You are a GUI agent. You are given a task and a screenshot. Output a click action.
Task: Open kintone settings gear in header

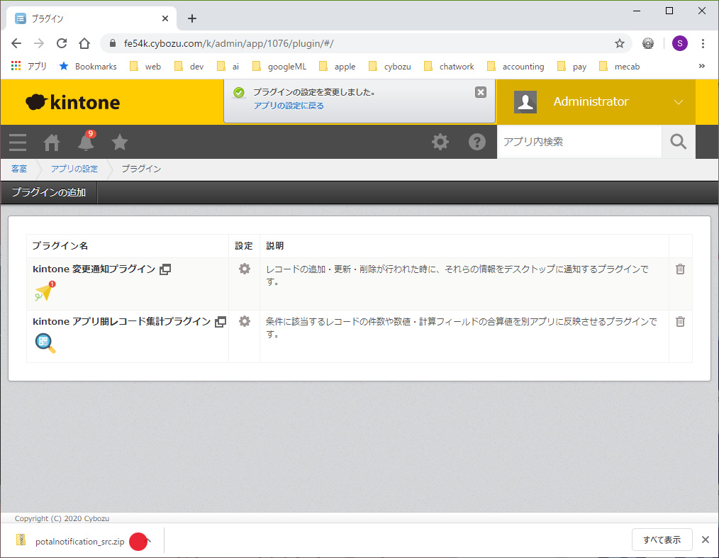[440, 142]
